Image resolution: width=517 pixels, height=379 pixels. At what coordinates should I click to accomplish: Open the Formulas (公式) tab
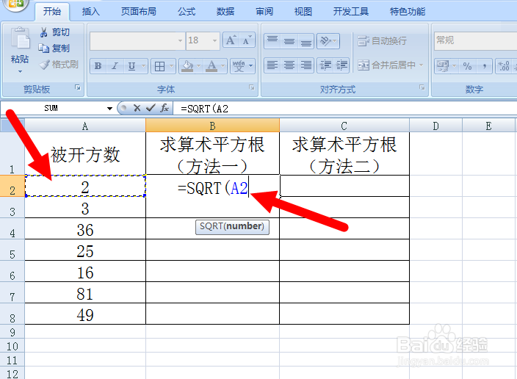(187, 12)
